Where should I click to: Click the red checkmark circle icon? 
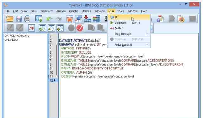pos(80,28)
